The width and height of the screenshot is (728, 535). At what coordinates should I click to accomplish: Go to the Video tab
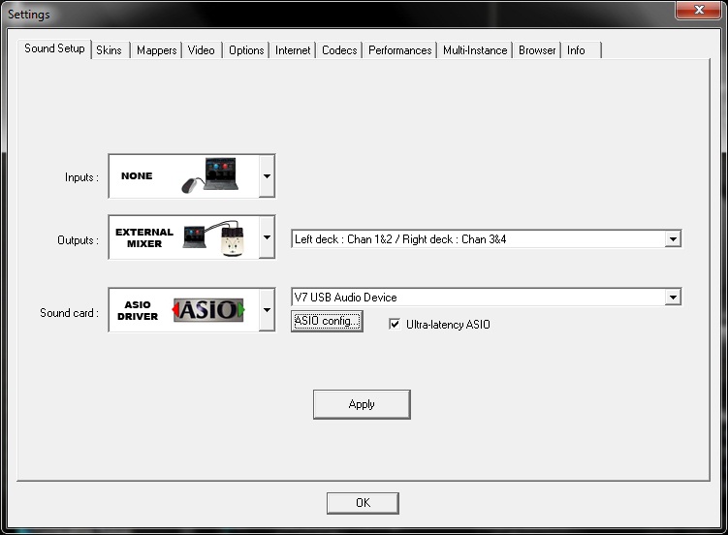[x=201, y=50]
